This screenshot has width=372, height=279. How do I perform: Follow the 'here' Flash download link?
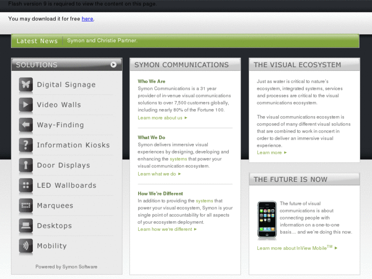[x=87, y=19]
